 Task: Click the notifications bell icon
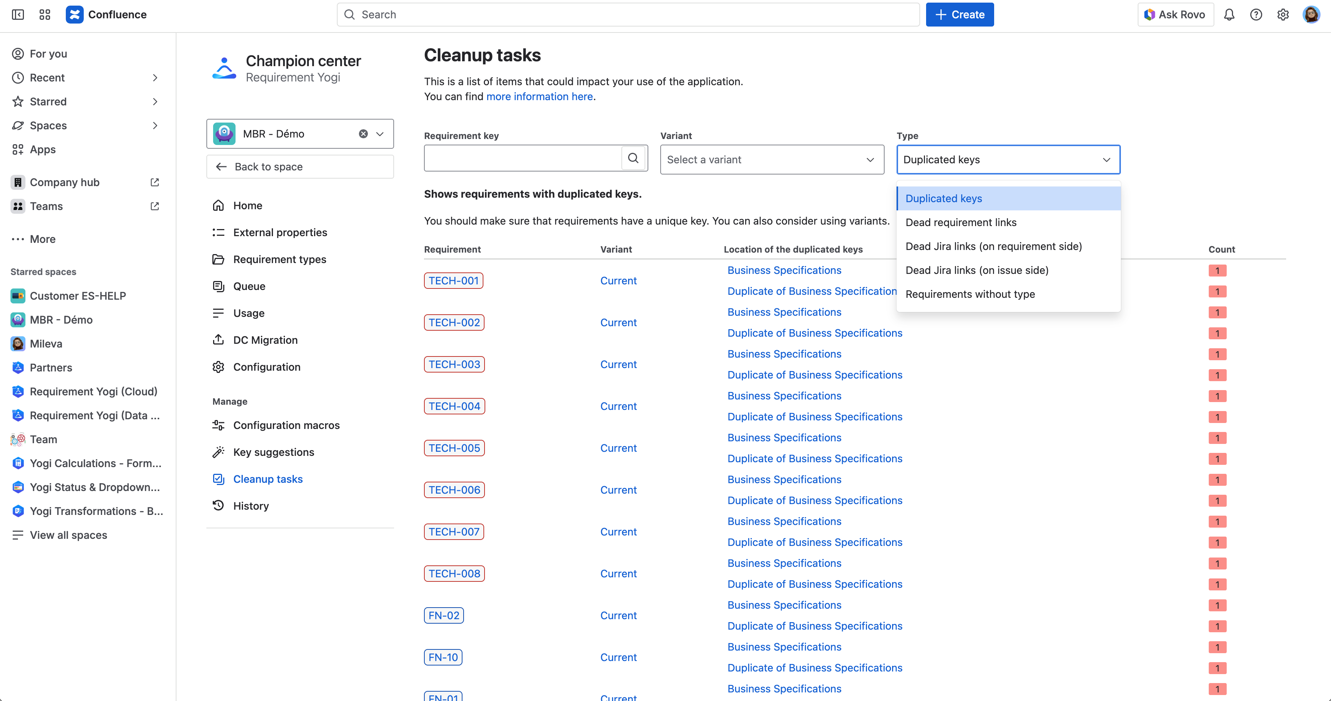[1229, 15]
